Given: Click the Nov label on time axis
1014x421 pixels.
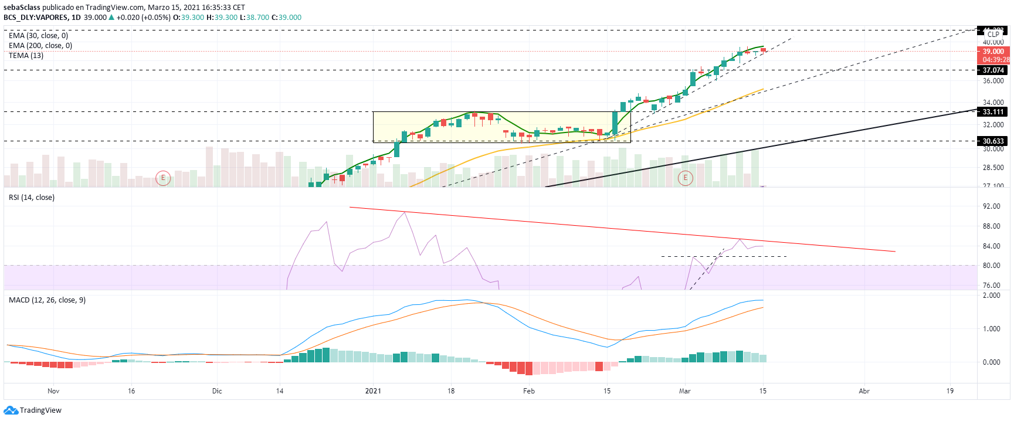Looking at the screenshot, I should click(53, 391).
